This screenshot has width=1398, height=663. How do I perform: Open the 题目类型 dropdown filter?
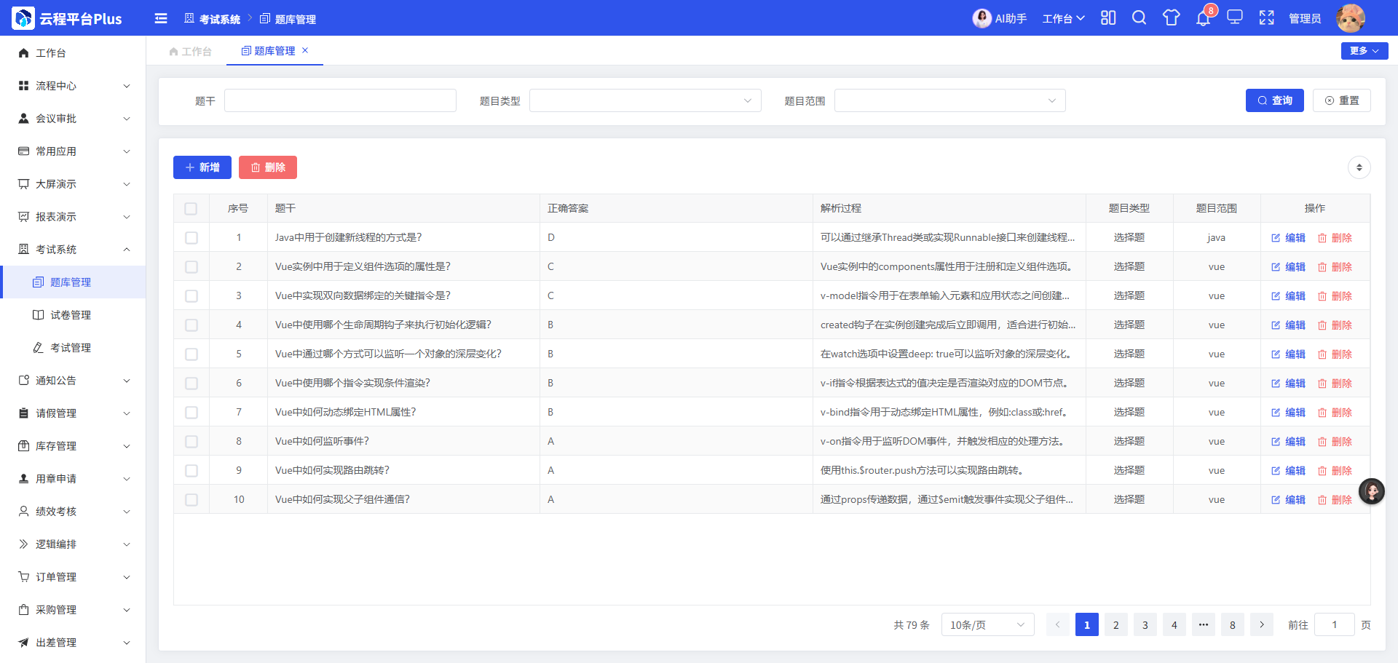point(644,100)
